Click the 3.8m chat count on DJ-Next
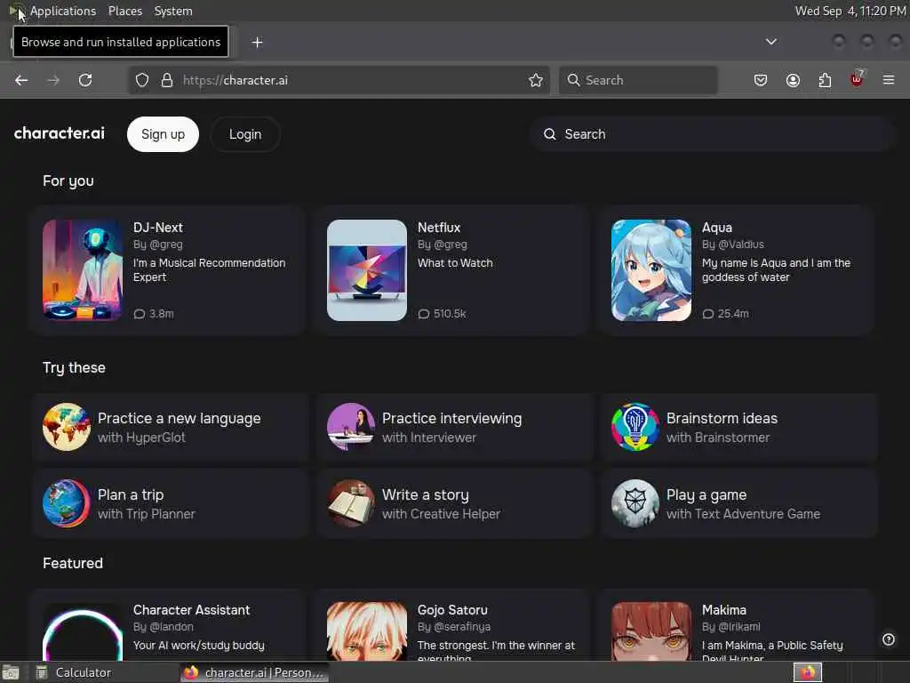The width and height of the screenshot is (910, 683). (154, 314)
